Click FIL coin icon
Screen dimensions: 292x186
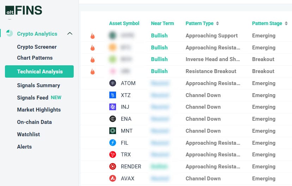point(112,143)
